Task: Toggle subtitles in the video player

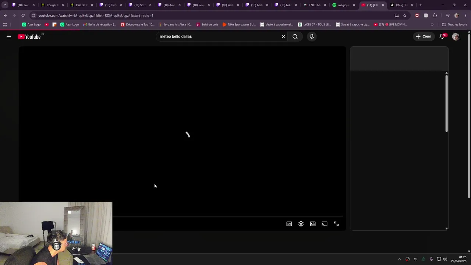Action: coord(289,224)
